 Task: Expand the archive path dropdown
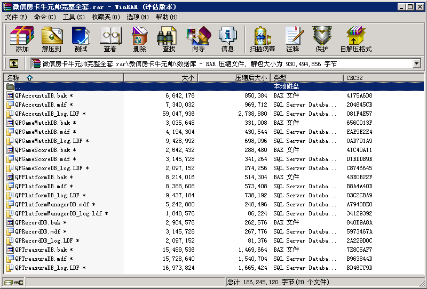(416, 64)
